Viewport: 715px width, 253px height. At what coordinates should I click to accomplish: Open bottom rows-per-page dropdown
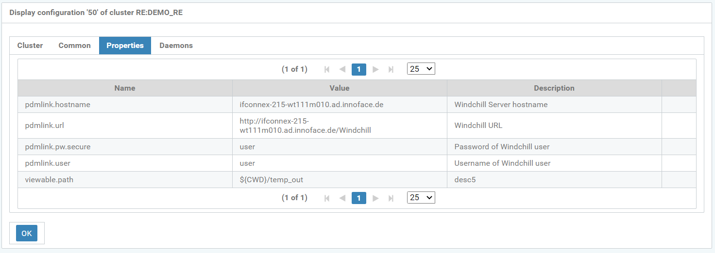421,197
